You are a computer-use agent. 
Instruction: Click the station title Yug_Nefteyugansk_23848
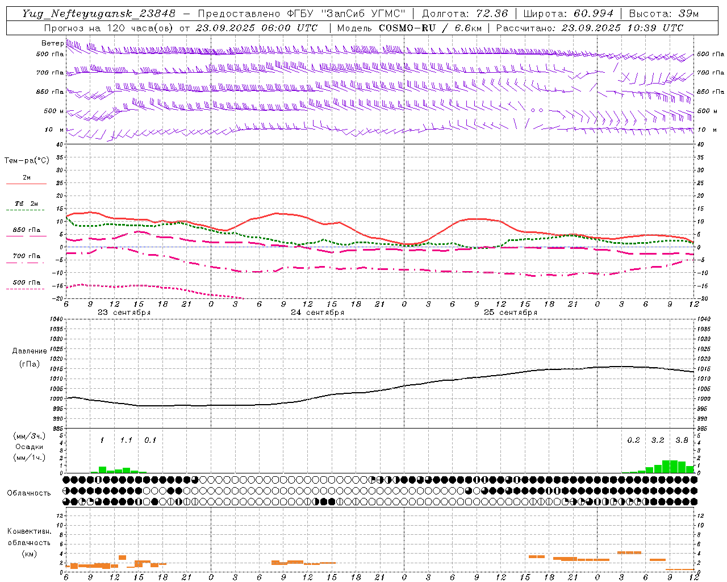point(99,14)
